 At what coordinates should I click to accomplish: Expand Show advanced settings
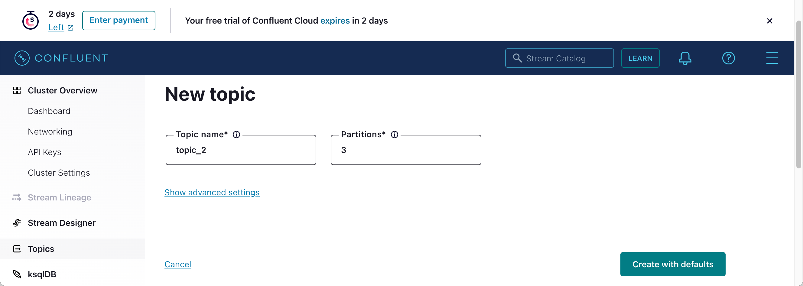coord(212,192)
